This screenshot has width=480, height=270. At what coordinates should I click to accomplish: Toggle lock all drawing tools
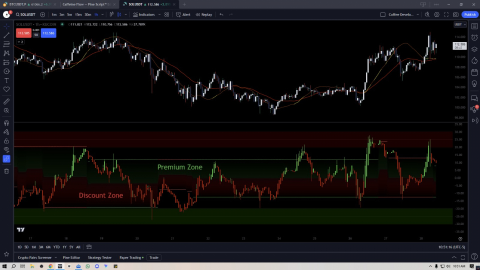(x=6, y=141)
